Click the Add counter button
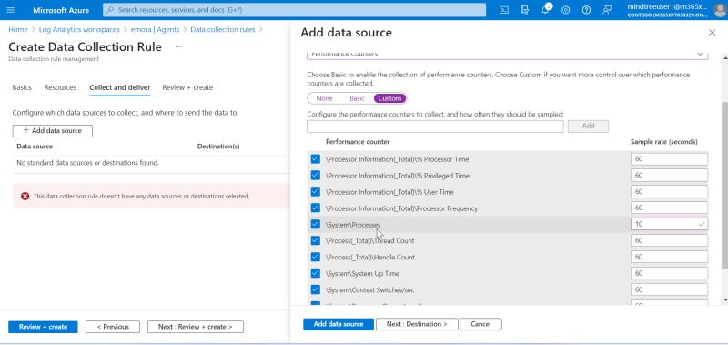The height and width of the screenshot is (345, 728). tap(588, 126)
